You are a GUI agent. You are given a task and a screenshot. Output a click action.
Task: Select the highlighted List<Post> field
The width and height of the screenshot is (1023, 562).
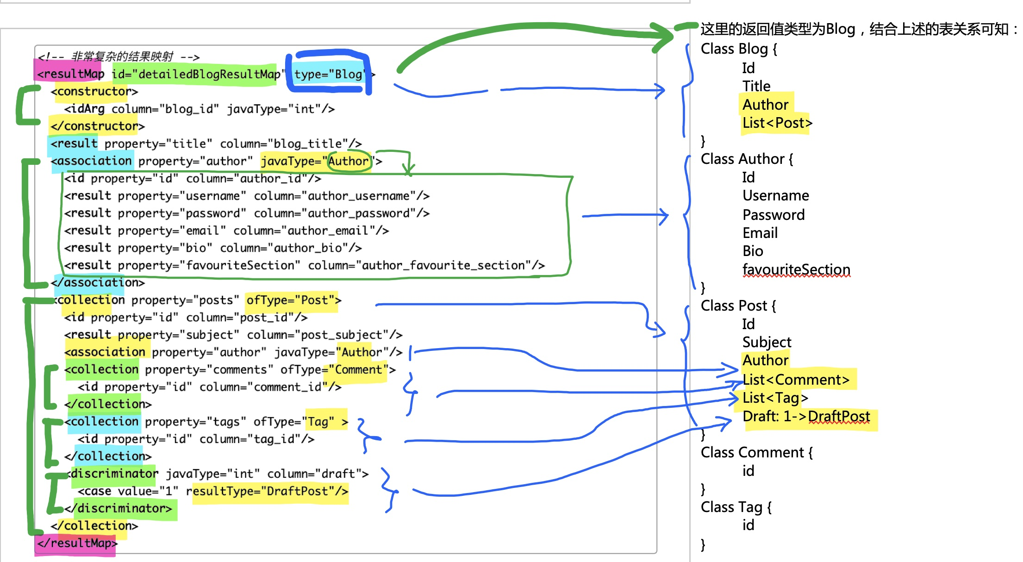777,123
